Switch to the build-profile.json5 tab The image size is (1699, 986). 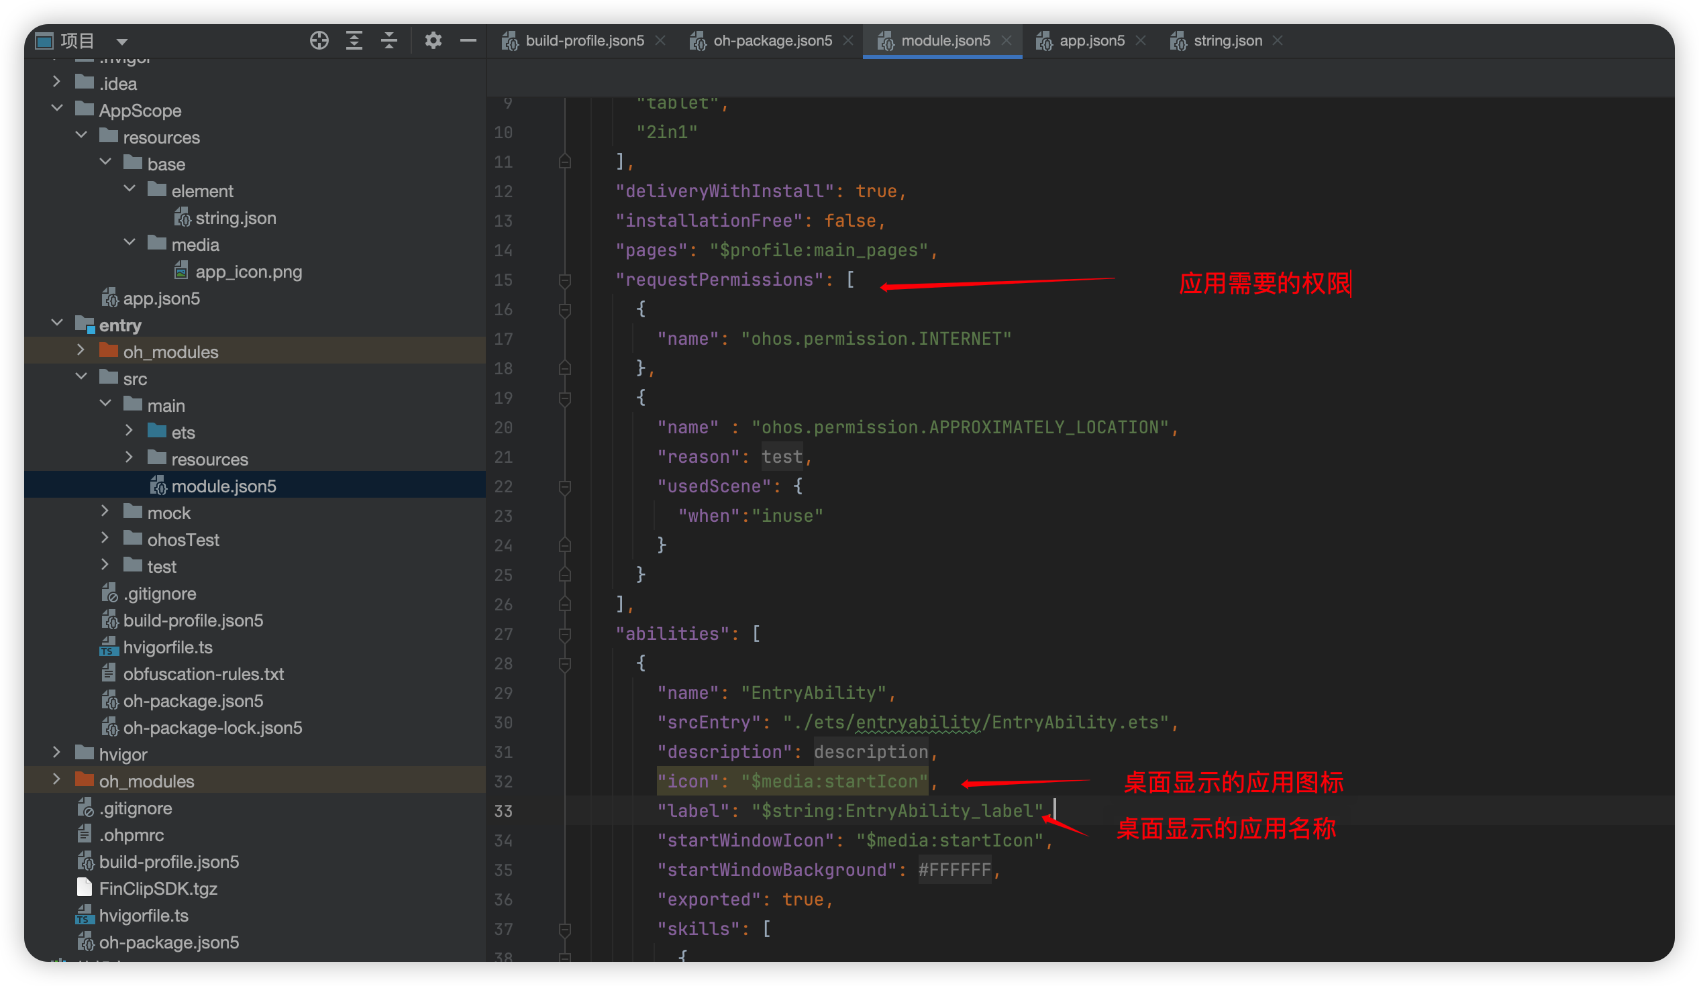click(584, 41)
